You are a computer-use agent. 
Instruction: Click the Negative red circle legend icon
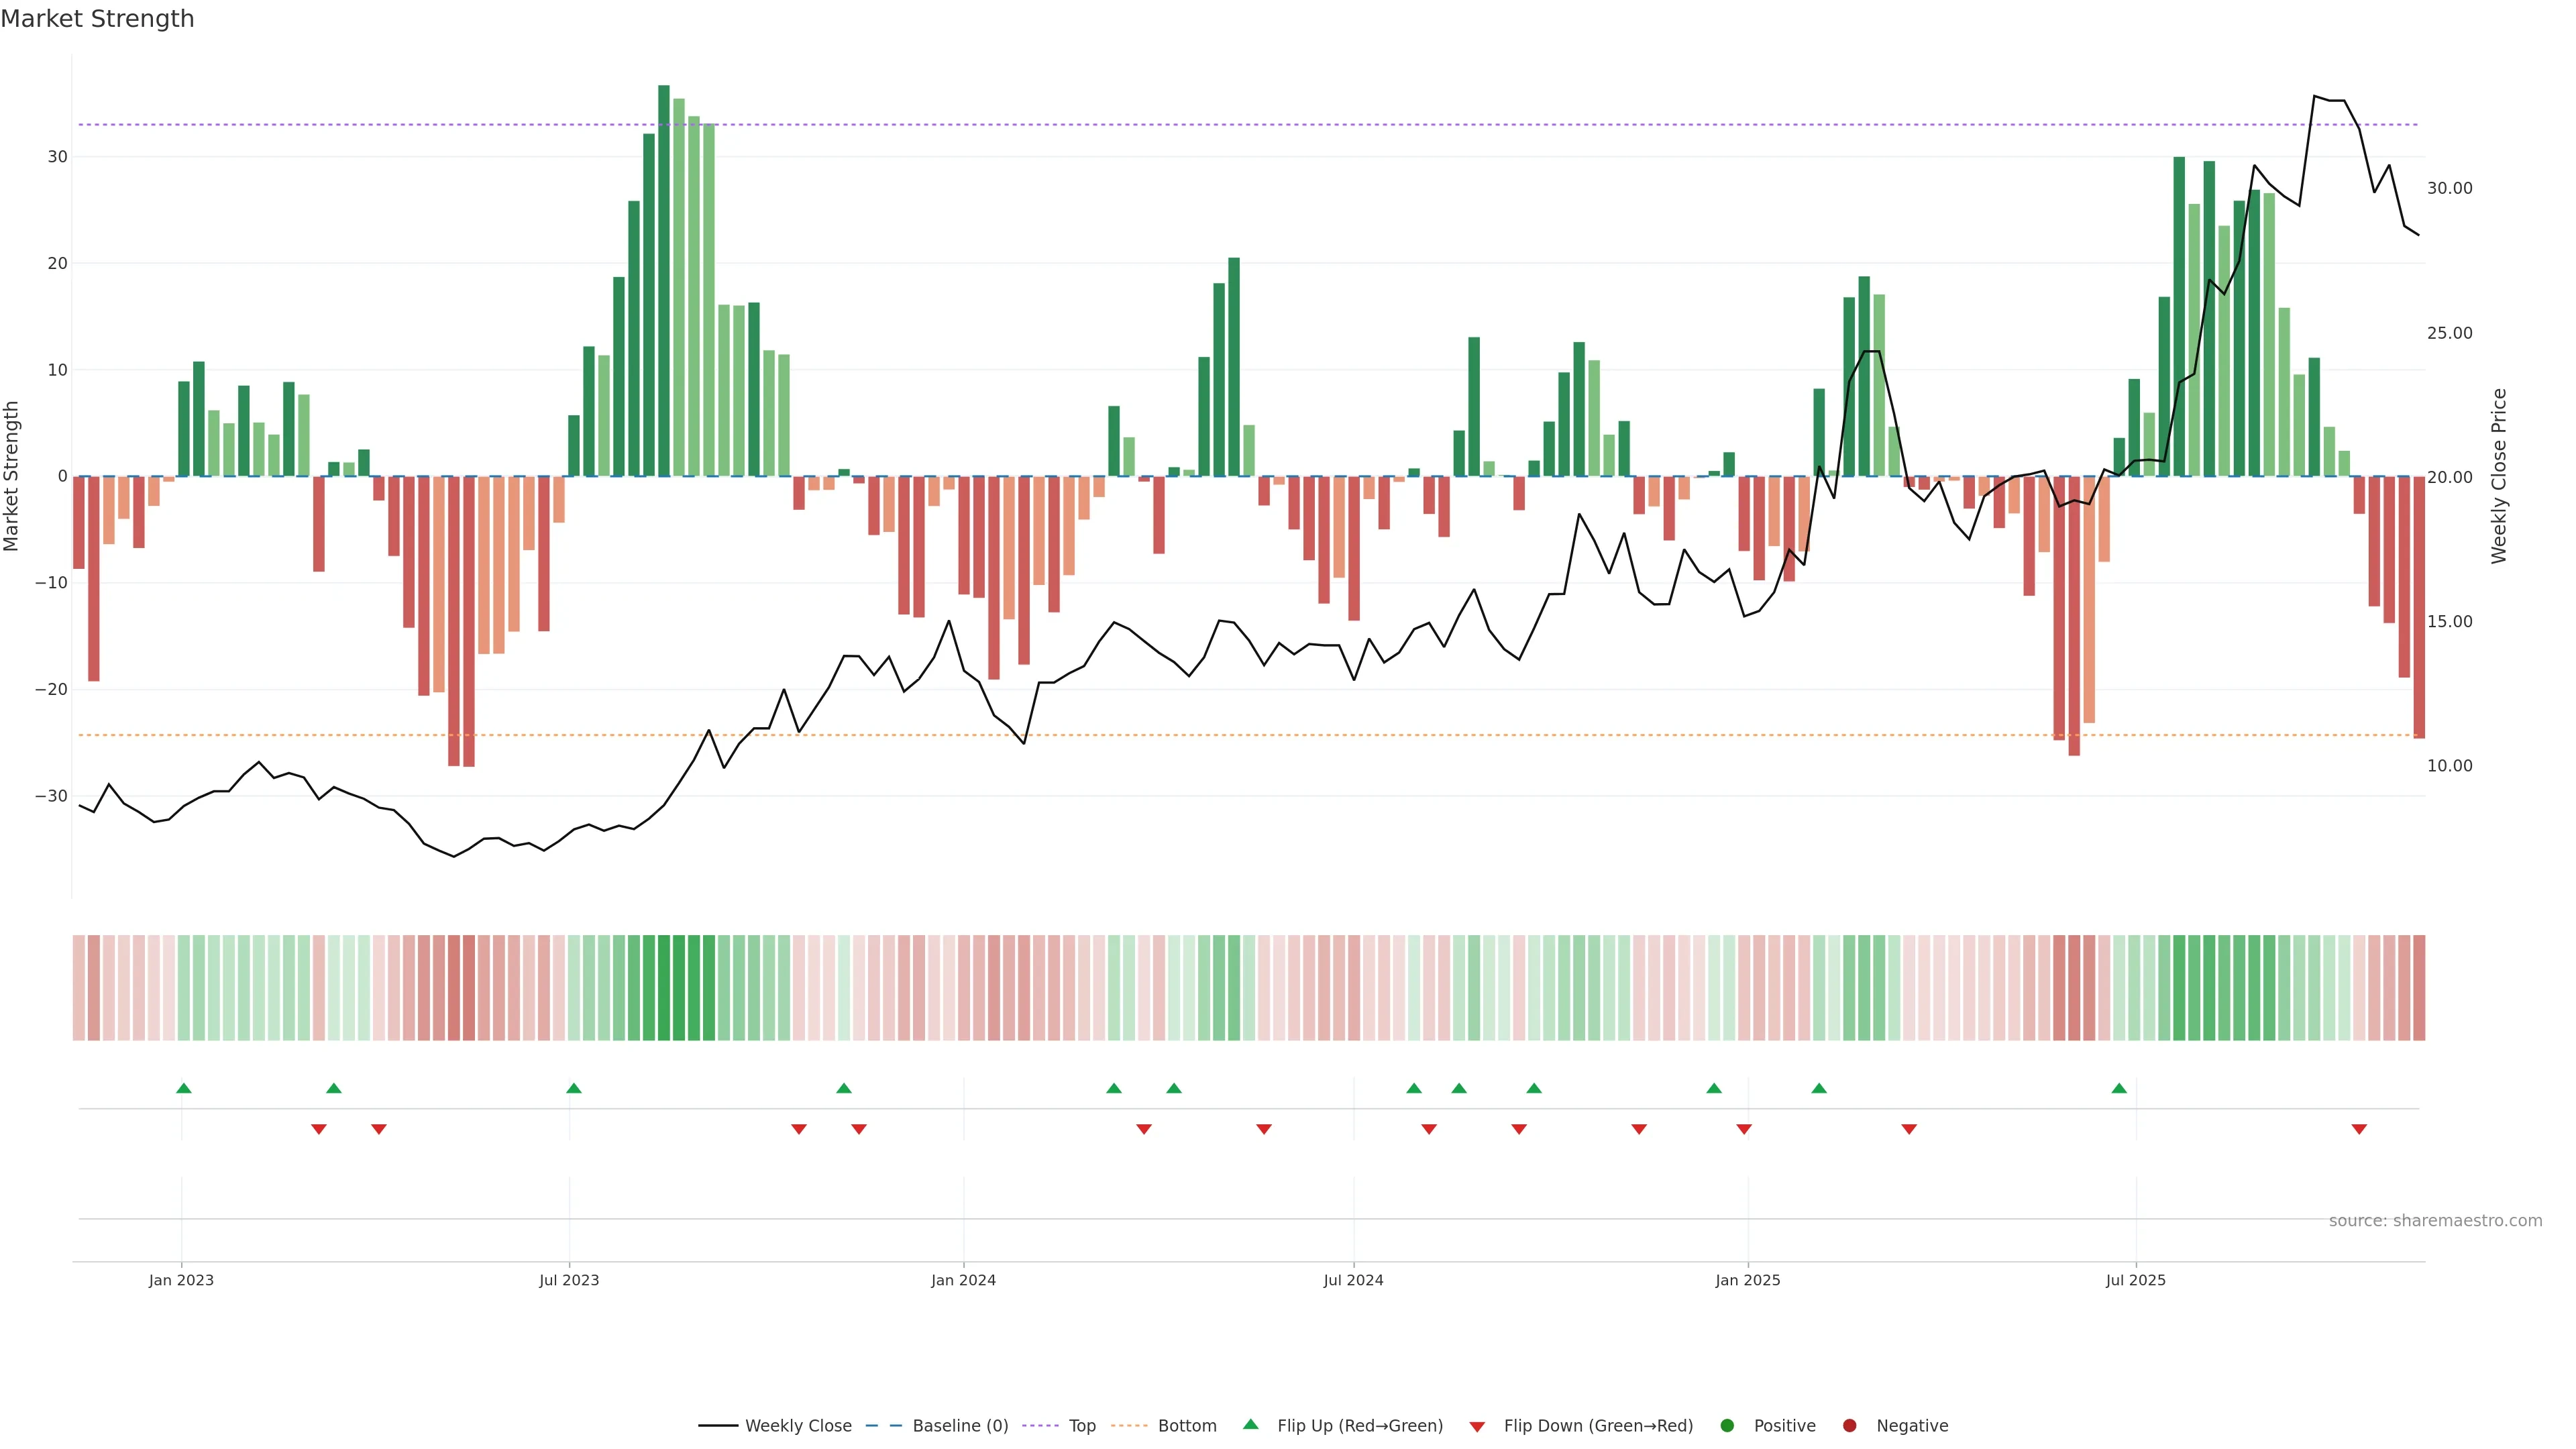coord(1849,1426)
